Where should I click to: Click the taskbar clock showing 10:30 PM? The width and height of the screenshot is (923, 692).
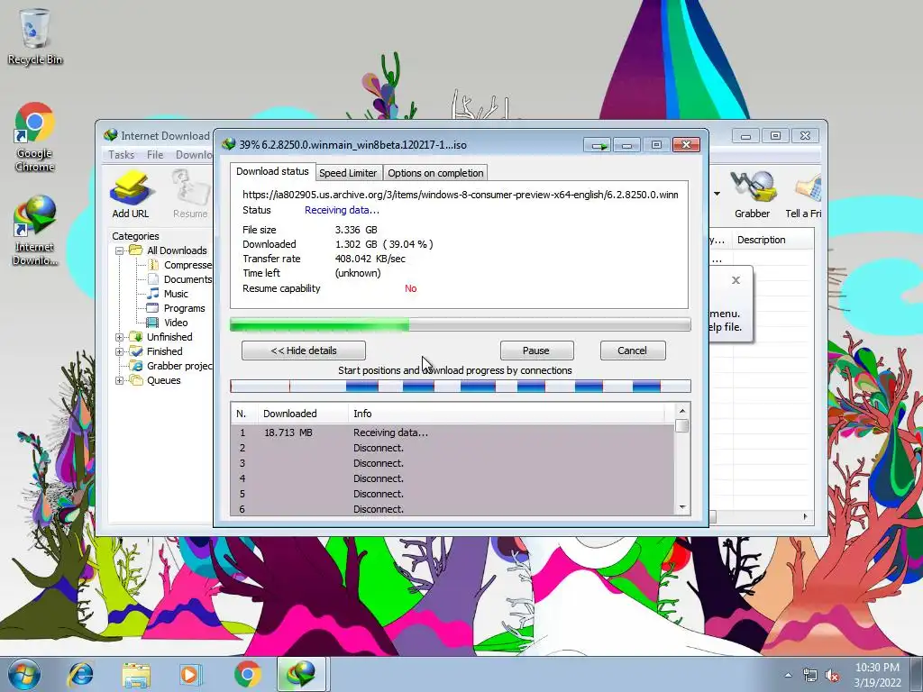877,675
